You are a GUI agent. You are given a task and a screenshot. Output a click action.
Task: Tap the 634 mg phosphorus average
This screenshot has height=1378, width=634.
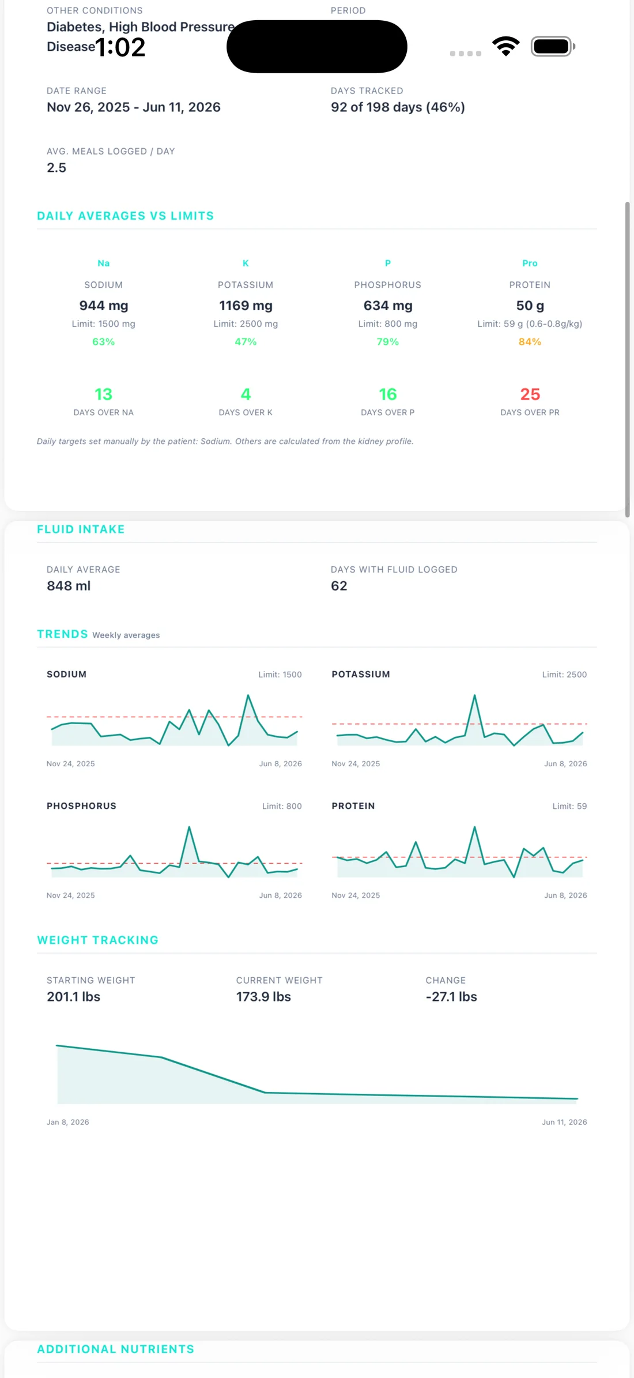pos(388,306)
